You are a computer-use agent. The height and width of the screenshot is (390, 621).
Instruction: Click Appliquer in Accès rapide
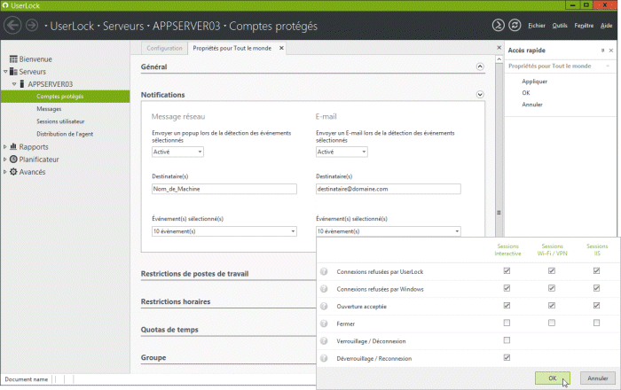pos(534,81)
